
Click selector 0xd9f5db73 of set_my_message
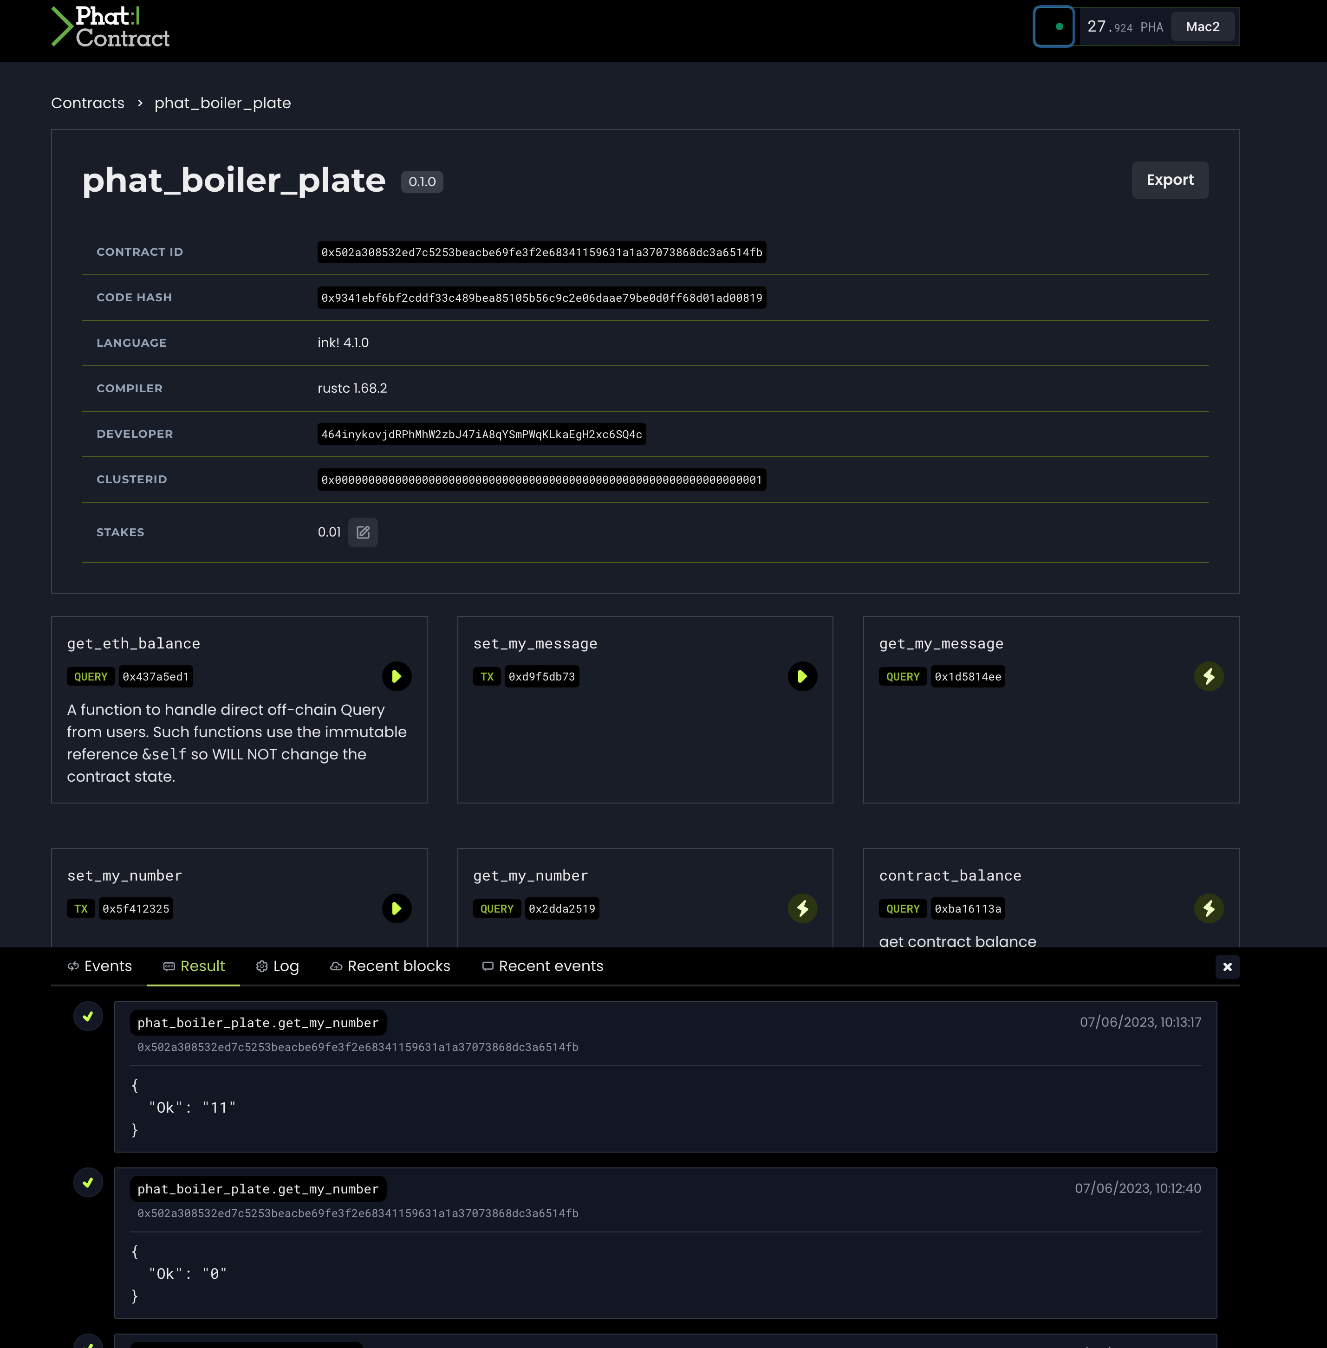point(541,676)
